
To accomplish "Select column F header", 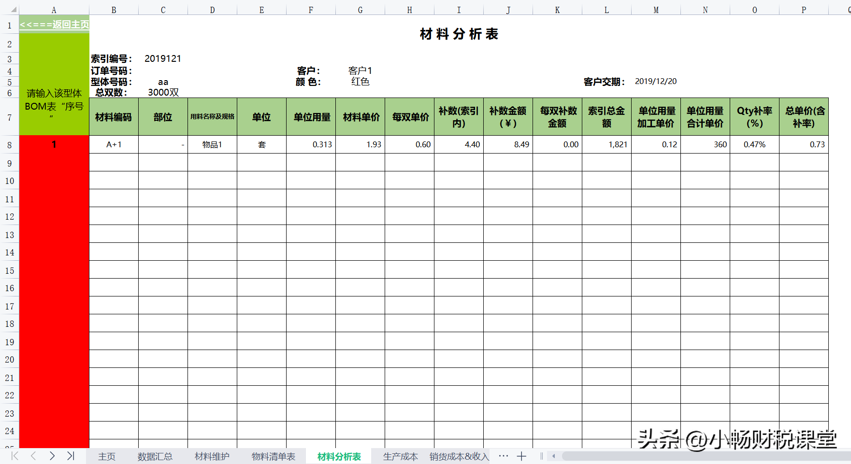I will tap(311, 10).
